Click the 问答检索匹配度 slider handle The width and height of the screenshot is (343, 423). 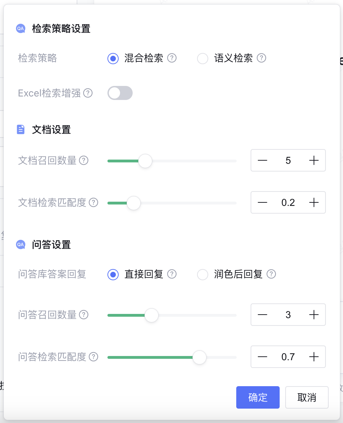(199, 357)
